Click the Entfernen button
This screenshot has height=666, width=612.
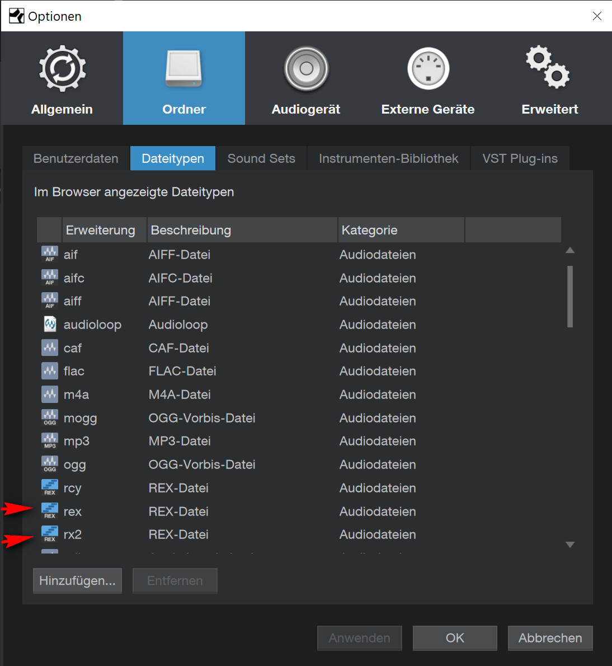(x=175, y=580)
